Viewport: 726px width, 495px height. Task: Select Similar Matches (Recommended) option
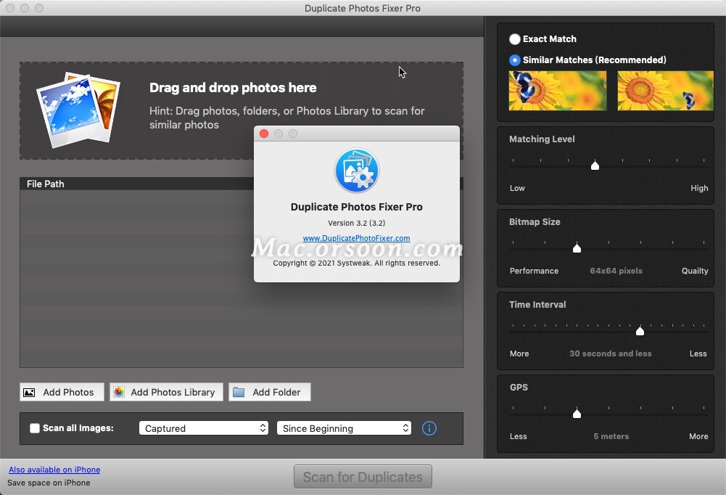(514, 60)
